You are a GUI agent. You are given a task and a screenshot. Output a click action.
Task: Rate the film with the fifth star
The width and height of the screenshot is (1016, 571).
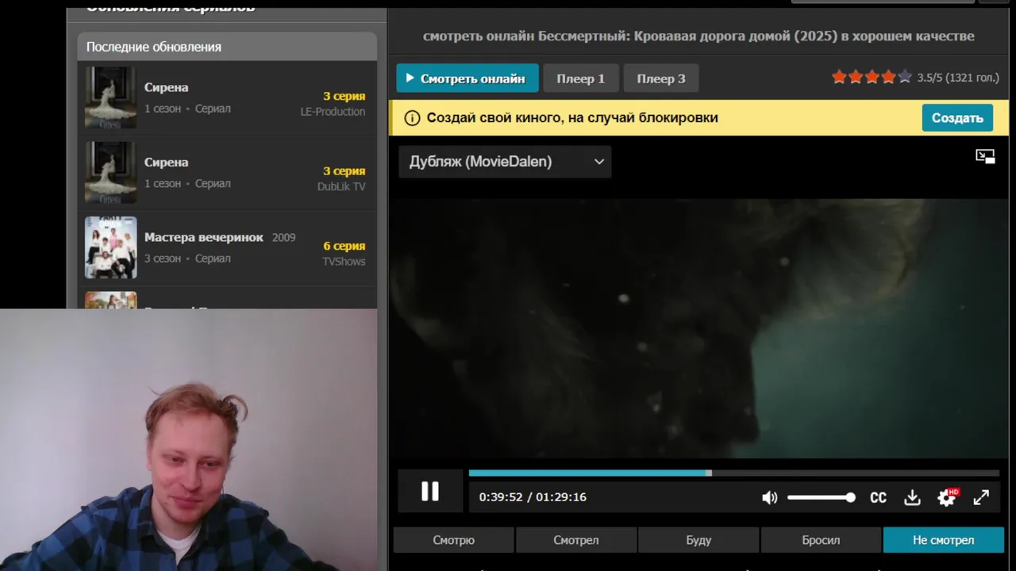pyautogui.click(x=904, y=77)
